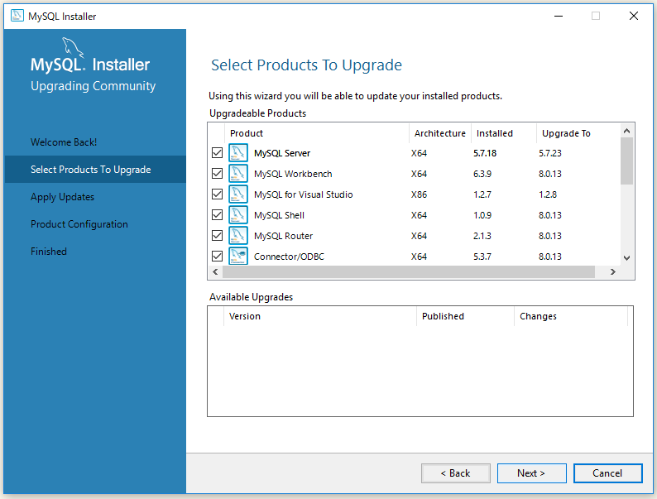This screenshot has width=657, height=499.
Task: Click upgrade version 1.2.8
Action: 548,194
